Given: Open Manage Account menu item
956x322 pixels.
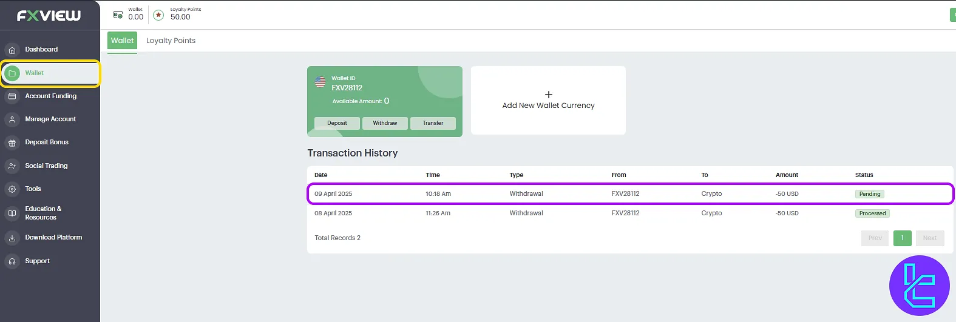Looking at the screenshot, I should click(50, 119).
